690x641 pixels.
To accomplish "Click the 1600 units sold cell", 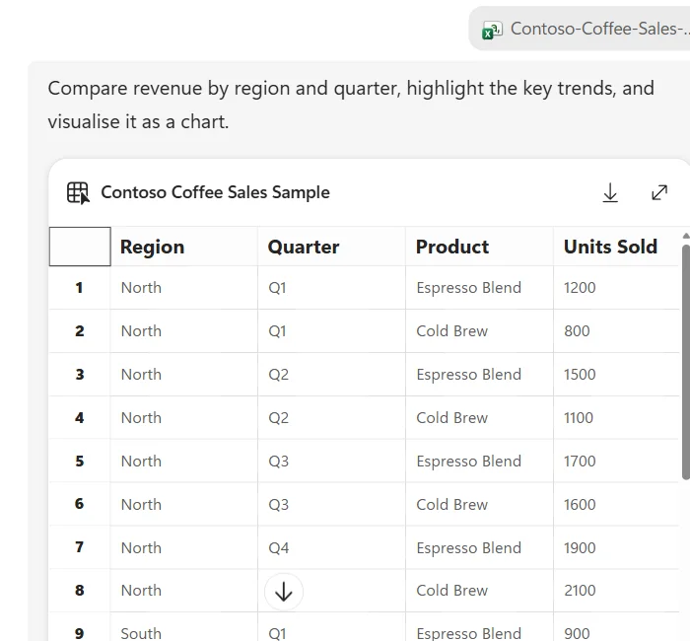I will point(616,504).
